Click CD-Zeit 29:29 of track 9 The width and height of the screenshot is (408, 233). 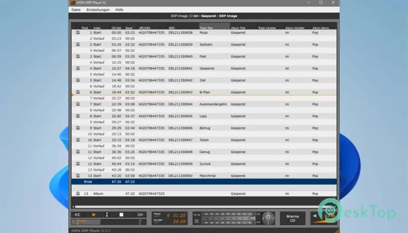point(117,128)
